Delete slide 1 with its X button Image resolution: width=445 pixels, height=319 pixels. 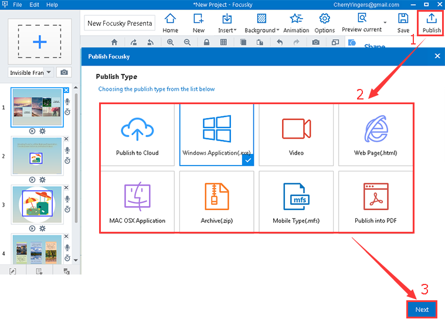tap(66, 90)
